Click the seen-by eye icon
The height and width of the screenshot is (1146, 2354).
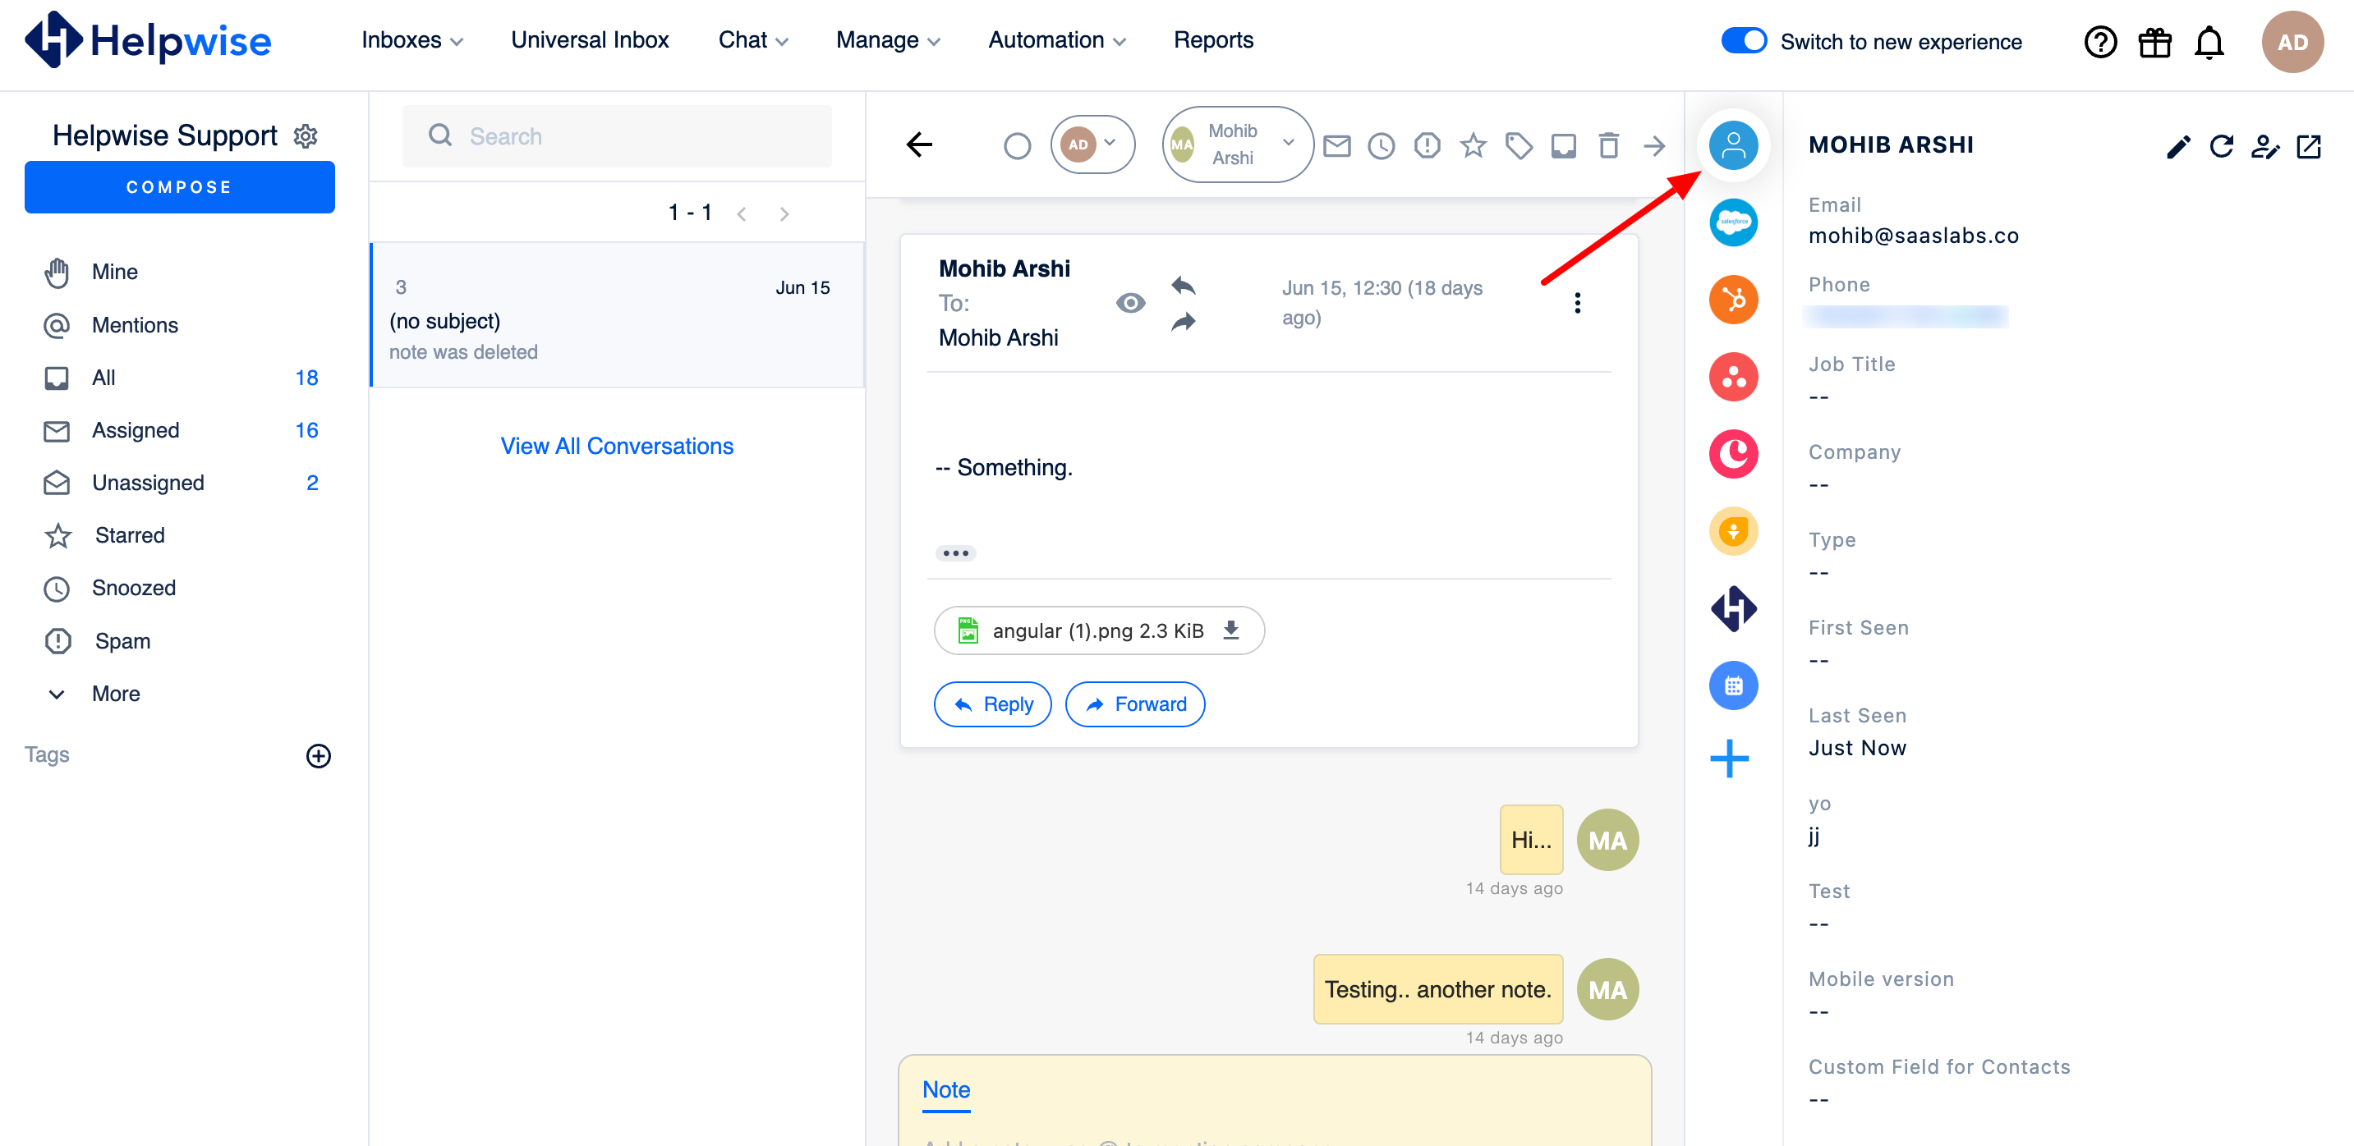[x=1130, y=303]
